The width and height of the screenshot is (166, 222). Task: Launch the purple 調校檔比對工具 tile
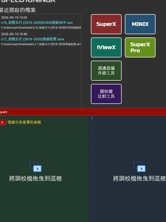(x=106, y=94)
